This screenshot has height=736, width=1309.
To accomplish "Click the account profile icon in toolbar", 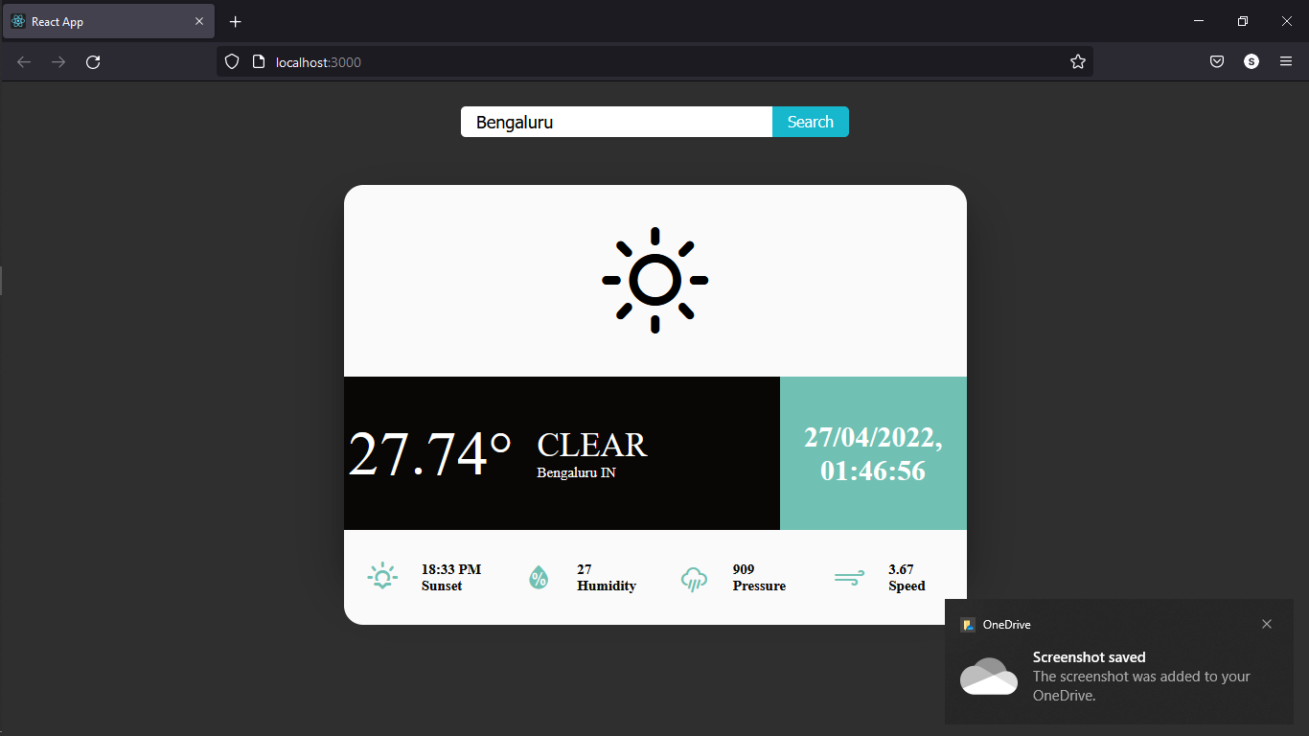I will (x=1251, y=61).
